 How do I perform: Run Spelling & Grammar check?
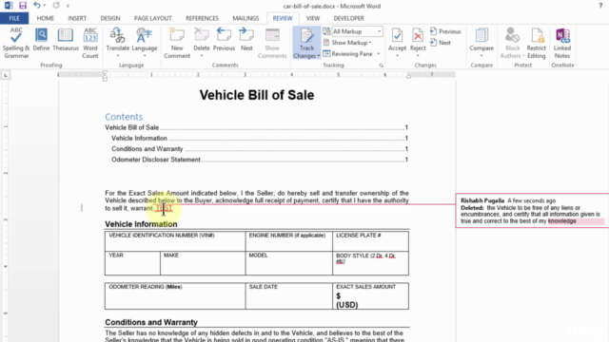click(16, 43)
